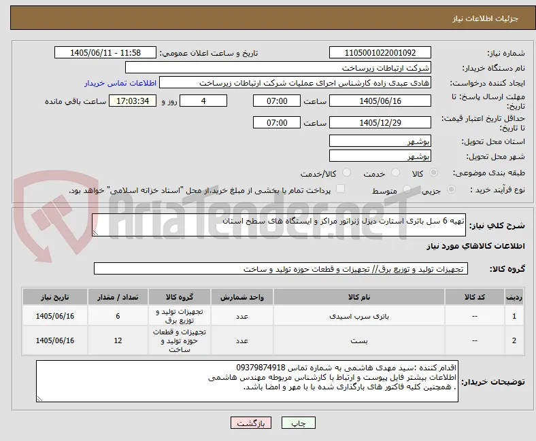Click the کد کالا column header

tap(475, 297)
